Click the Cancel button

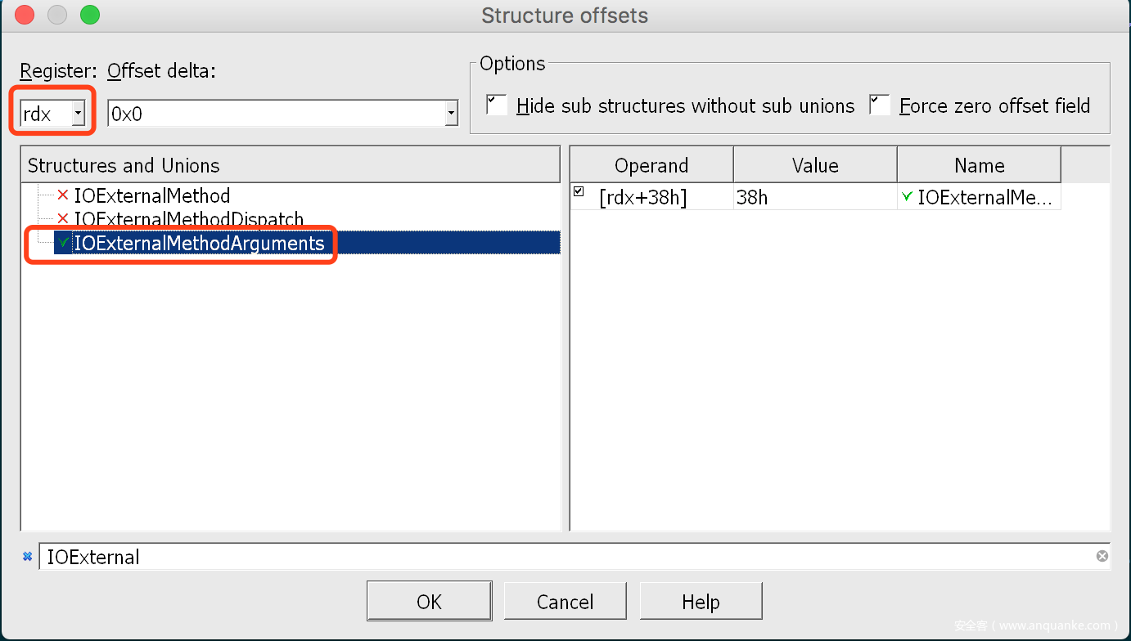pos(565,602)
